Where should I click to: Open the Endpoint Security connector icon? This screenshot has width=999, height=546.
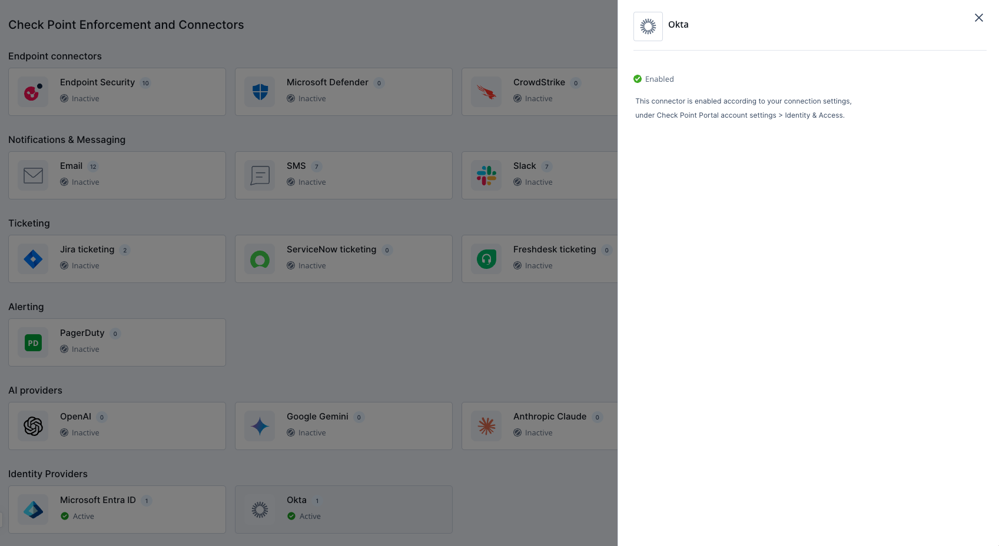click(x=33, y=92)
